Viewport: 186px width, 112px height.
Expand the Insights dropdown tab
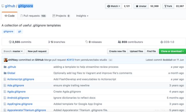(x=82, y=16)
